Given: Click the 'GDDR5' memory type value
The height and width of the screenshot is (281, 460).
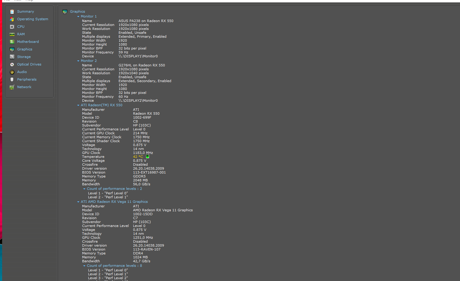Looking at the screenshot, I should point(139,176).
